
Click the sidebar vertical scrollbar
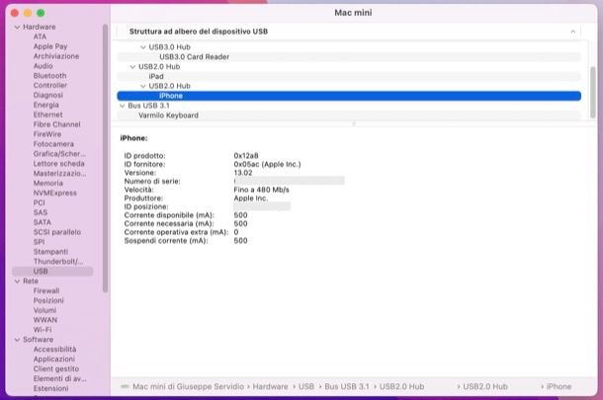pos(106,158)
